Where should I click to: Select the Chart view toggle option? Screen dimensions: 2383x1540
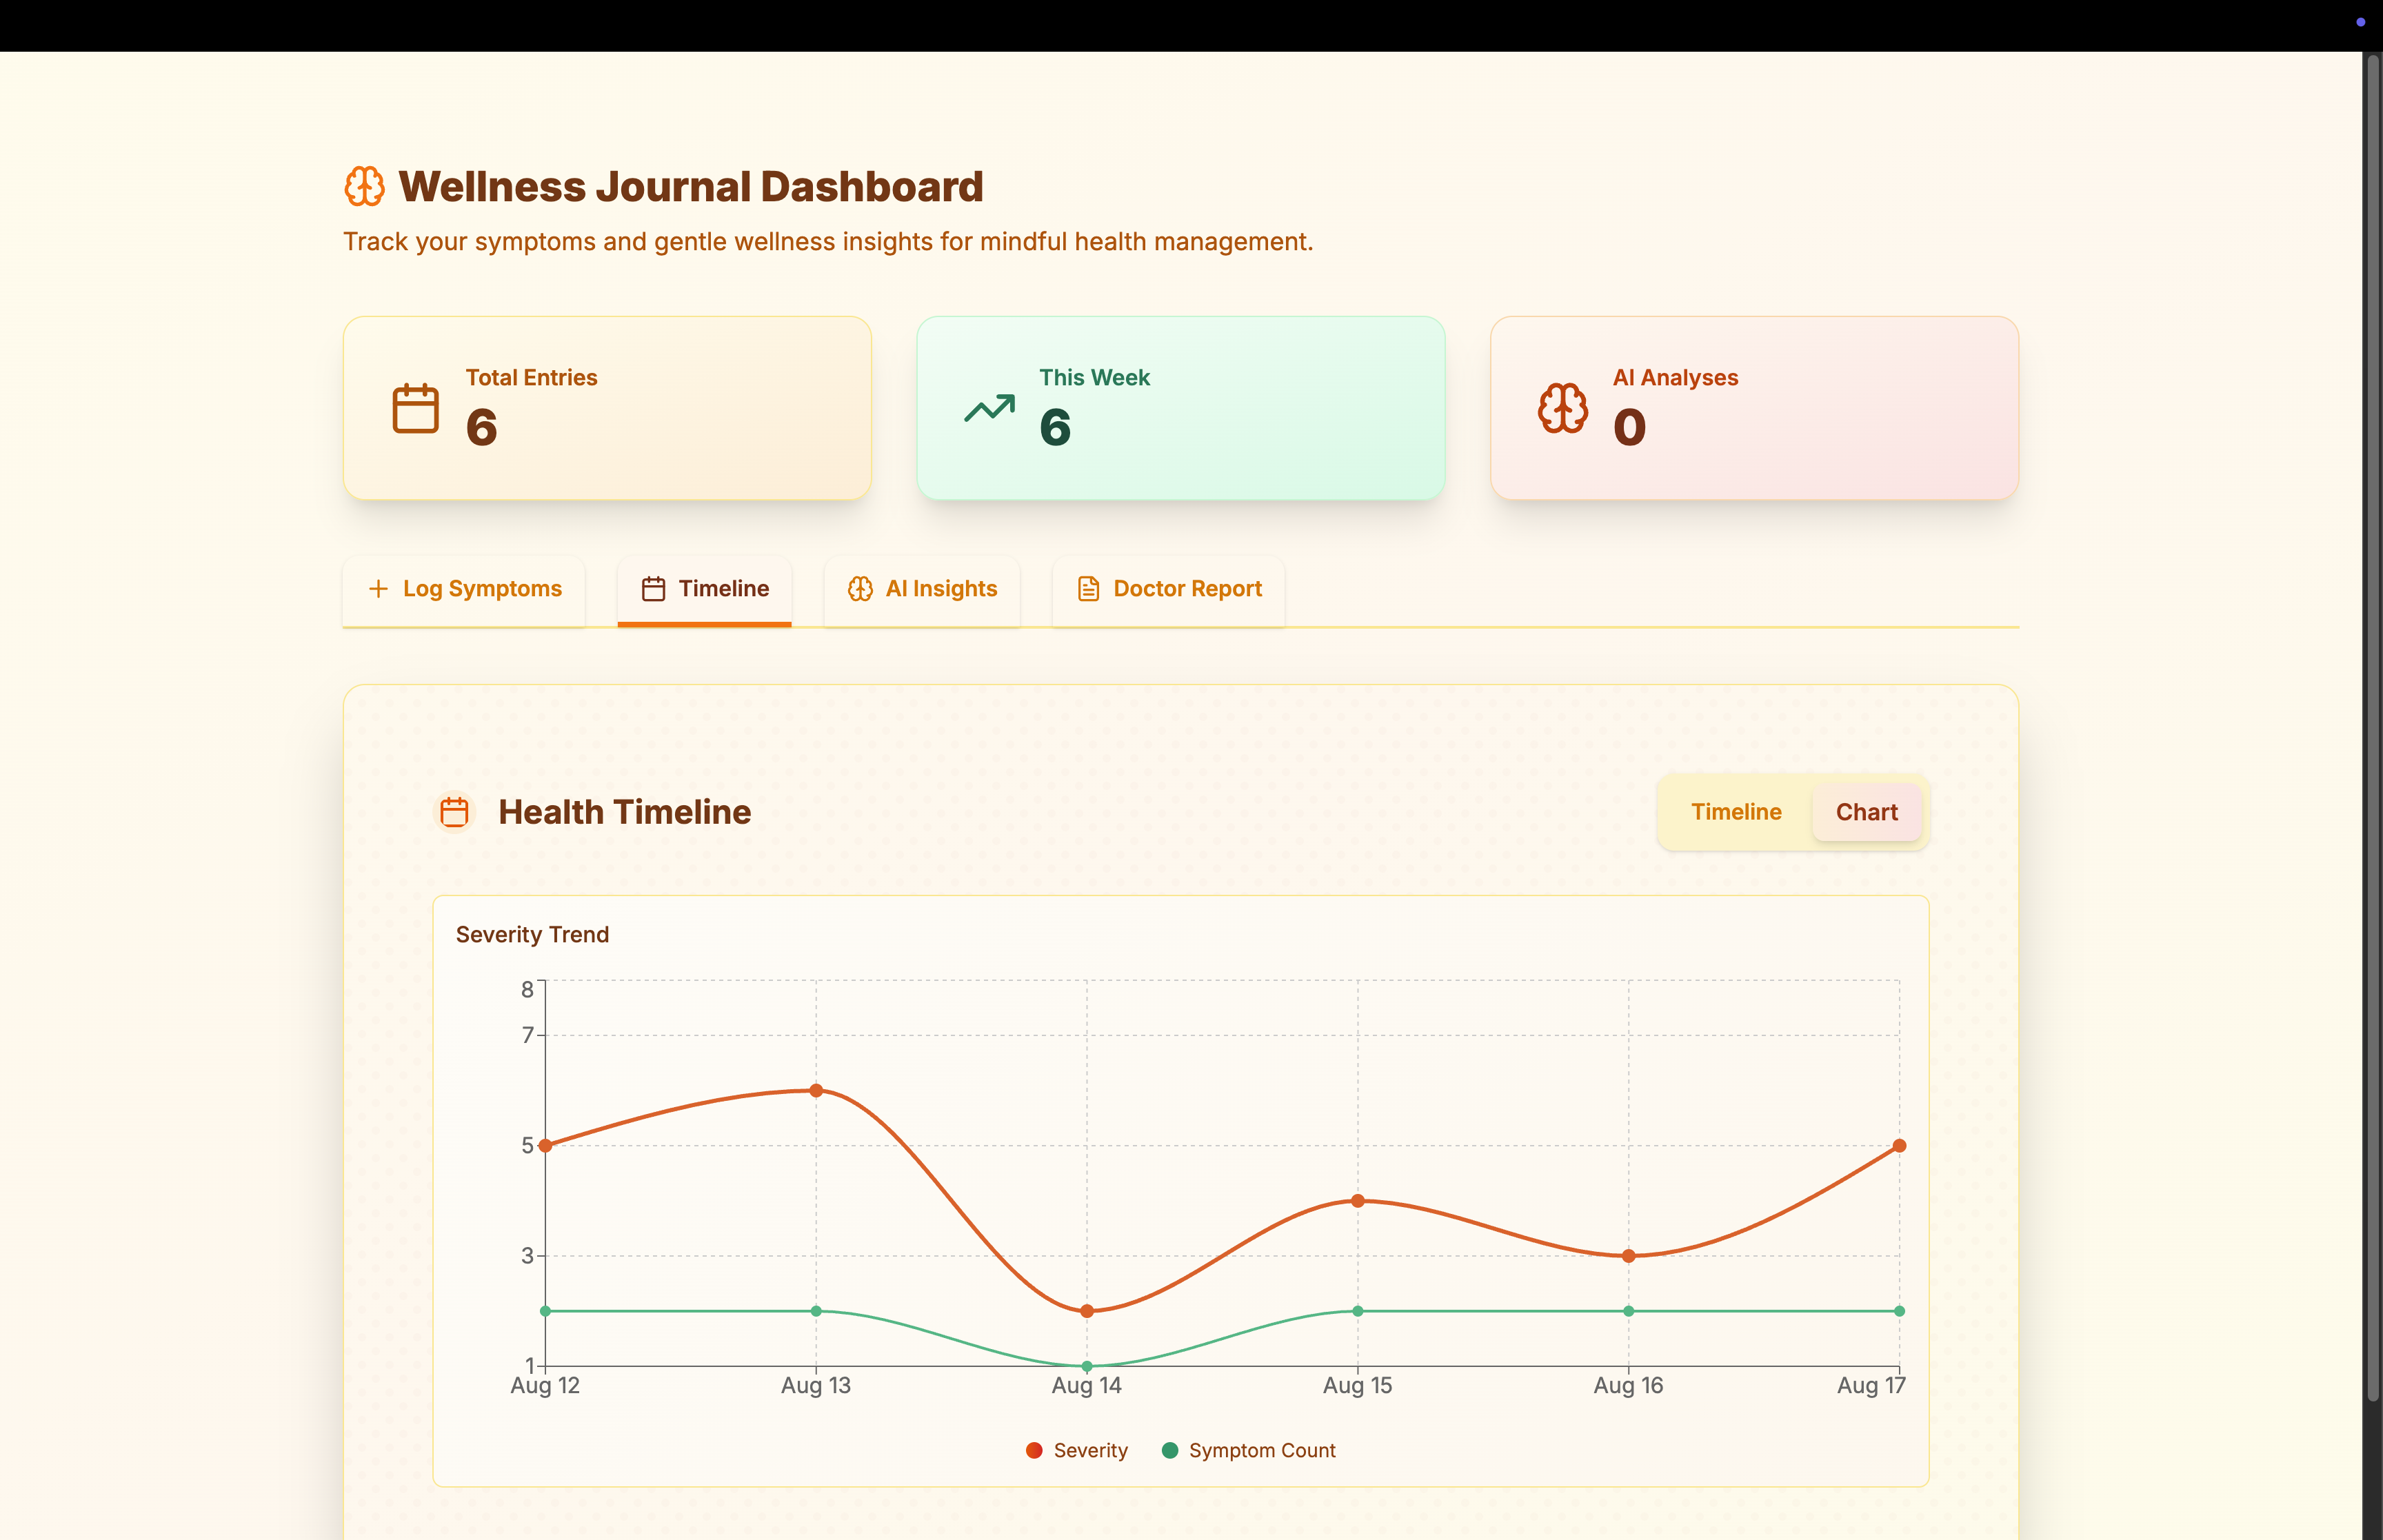point(1866,812)
